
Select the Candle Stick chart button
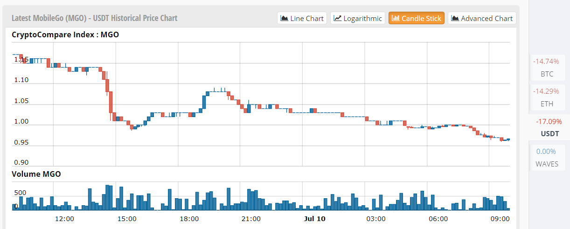pos(417,18)
